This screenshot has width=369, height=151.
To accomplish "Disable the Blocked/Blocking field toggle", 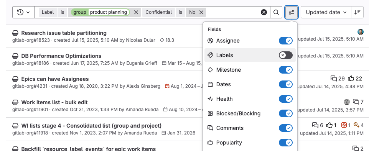I will 286,113.
